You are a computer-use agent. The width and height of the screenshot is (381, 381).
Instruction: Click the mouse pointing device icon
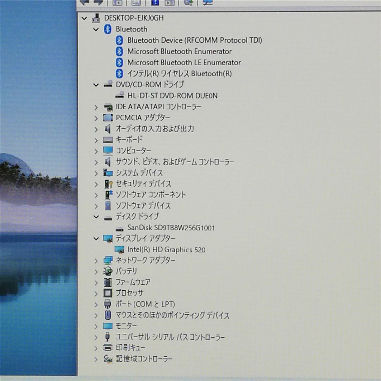coord(108,315)
